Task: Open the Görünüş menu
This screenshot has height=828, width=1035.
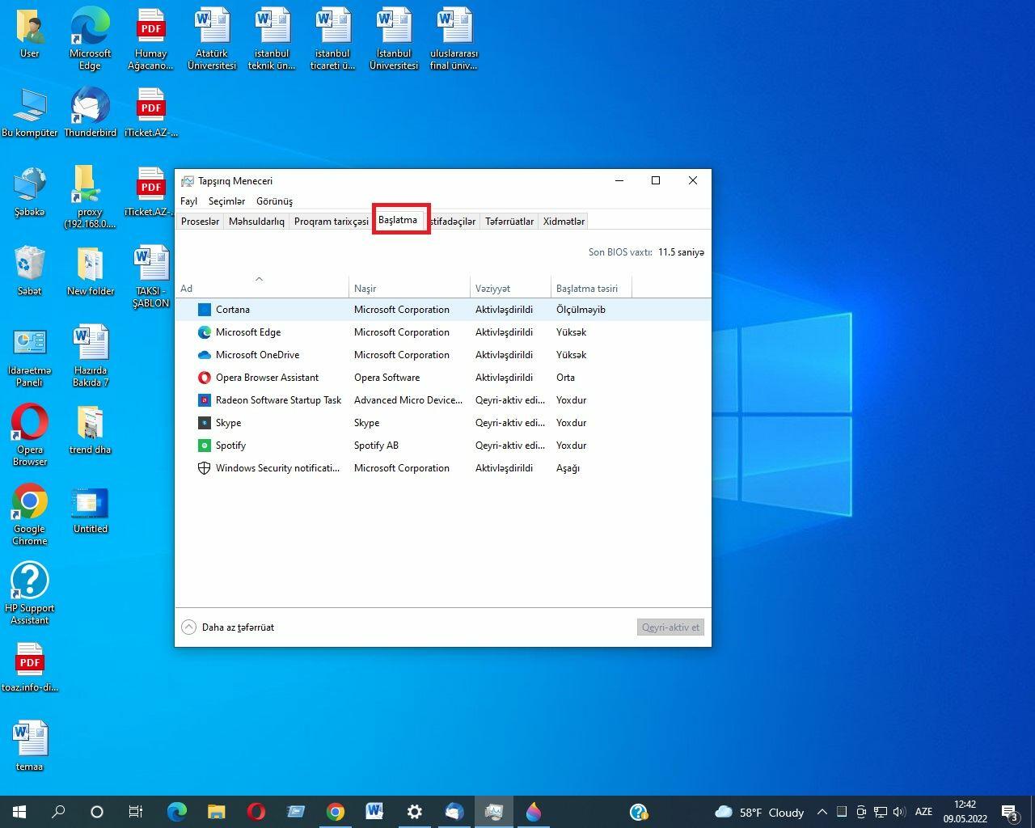Action: (x=274, y=201)
